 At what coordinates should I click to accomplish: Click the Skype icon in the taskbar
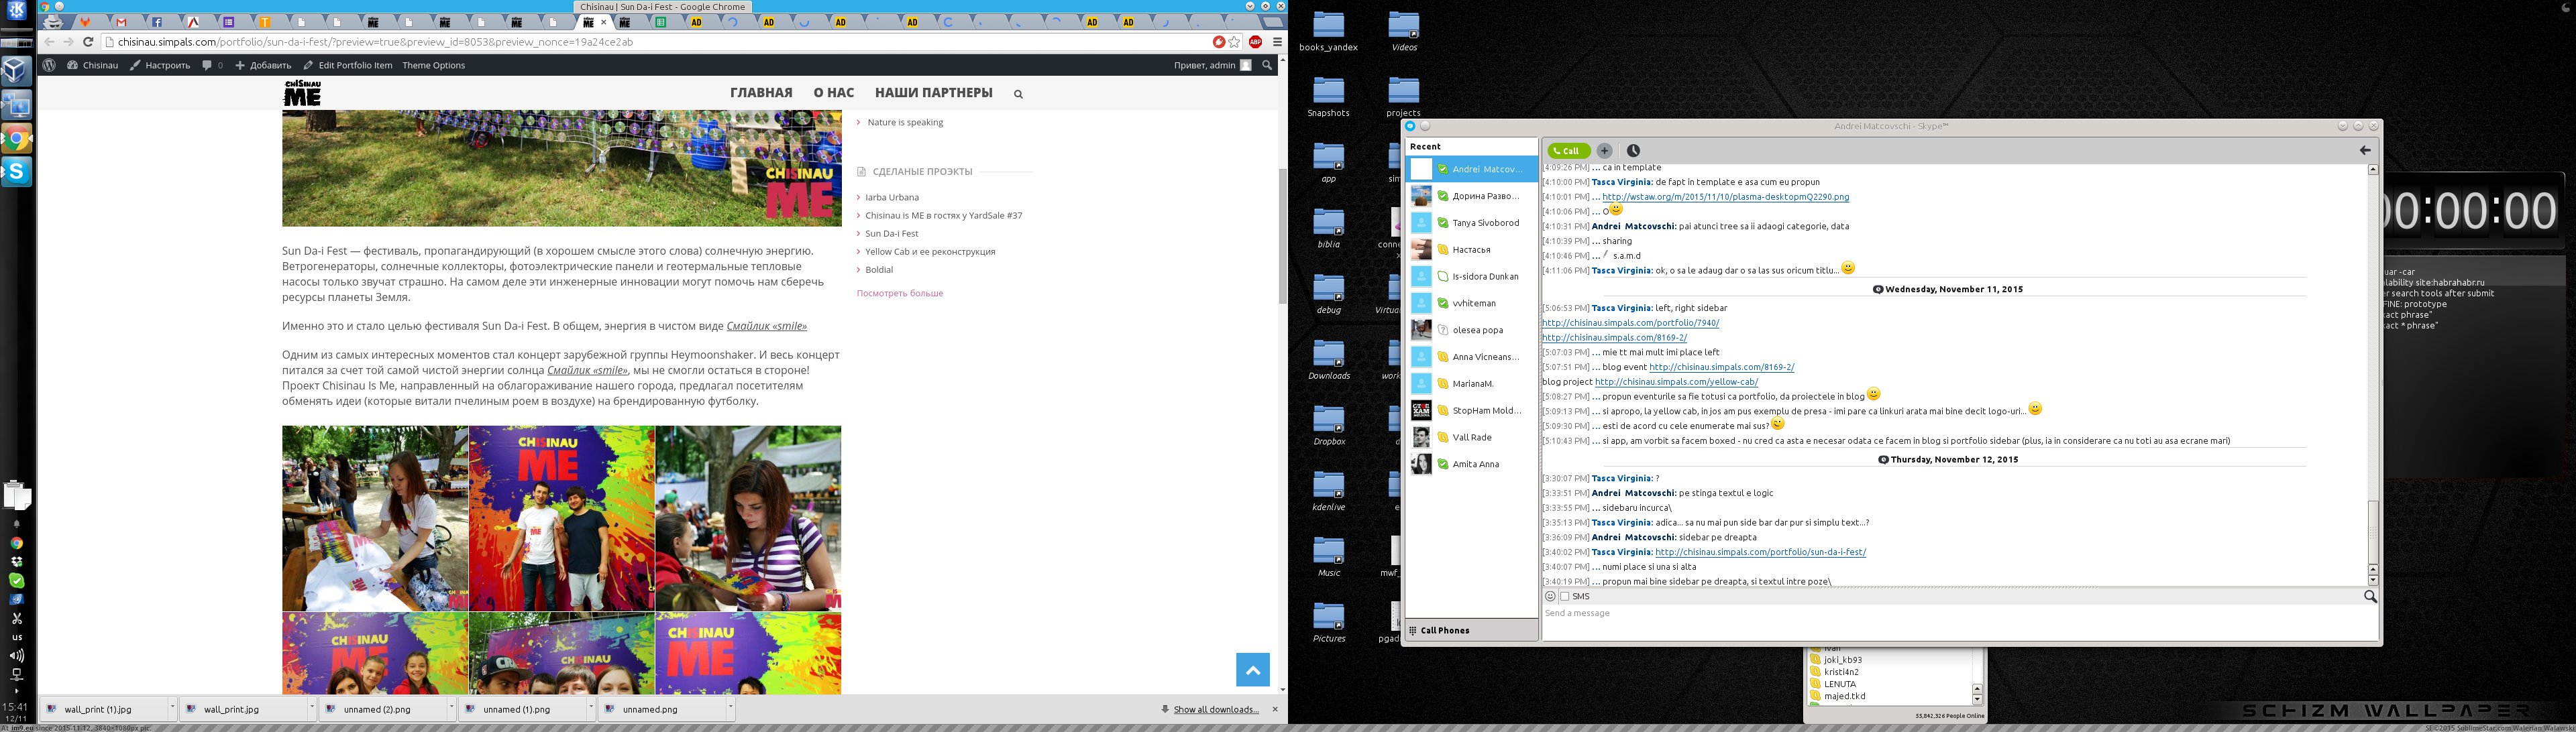coord(17,171)
